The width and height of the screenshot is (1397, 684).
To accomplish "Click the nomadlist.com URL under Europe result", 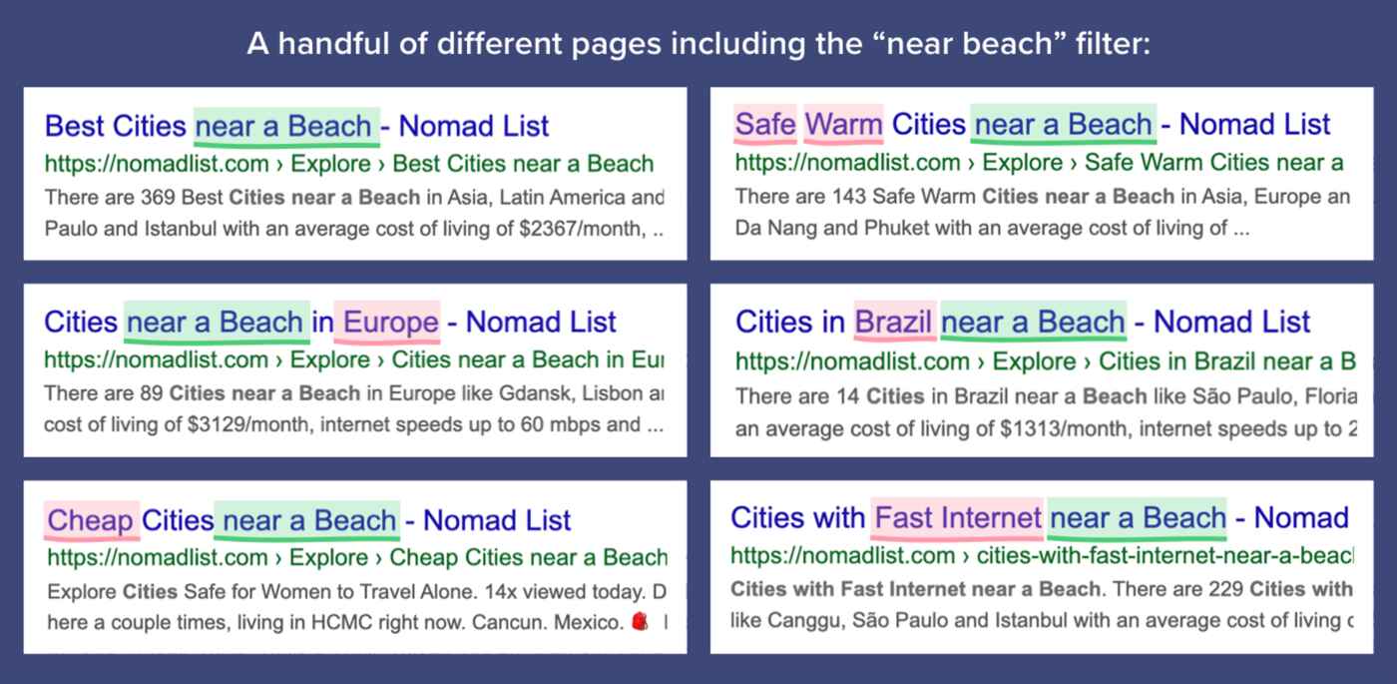I will (354, 359).
